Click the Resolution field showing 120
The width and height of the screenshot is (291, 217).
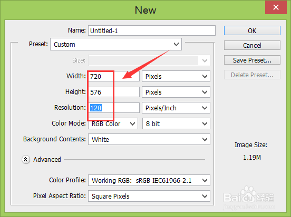coord(114,108)
